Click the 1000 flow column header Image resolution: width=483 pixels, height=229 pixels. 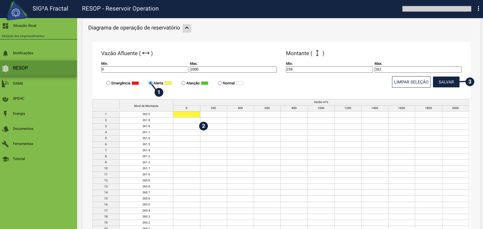tap(321, 108)
